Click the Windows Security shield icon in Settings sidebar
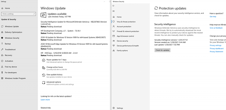 (2, 38)
